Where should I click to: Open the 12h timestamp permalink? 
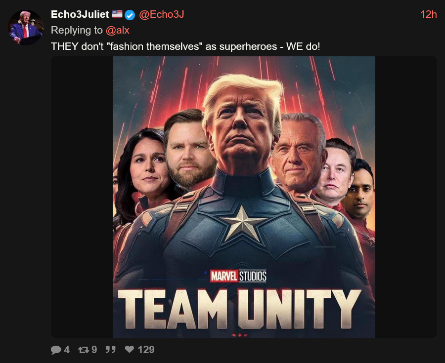coord(428,14)
